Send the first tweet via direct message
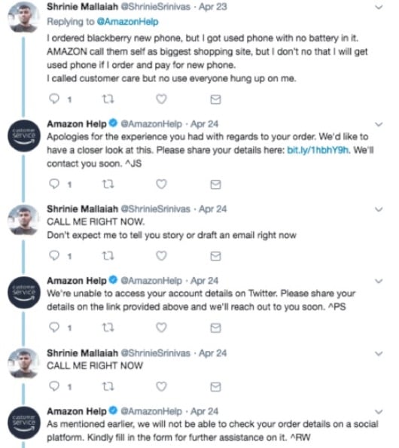This screenshot has height=448, width=399. (215, 99)
